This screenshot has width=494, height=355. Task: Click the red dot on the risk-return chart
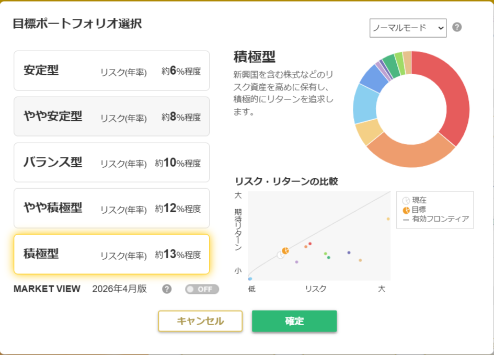(x=310, y=244)
